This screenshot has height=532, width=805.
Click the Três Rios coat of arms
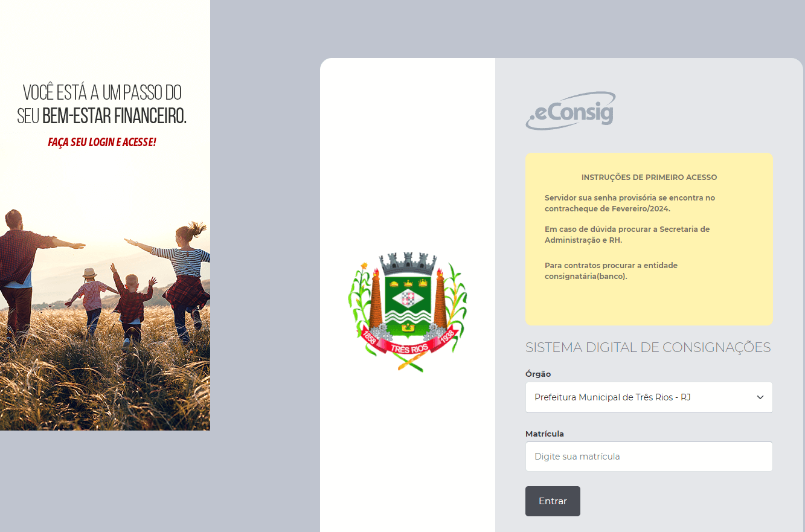pyautogui.click(x=408, y=312)
